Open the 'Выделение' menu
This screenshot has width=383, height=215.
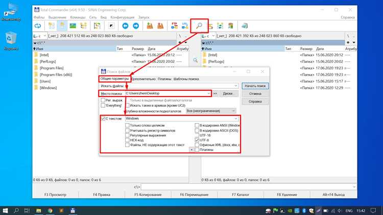[57, 17]
